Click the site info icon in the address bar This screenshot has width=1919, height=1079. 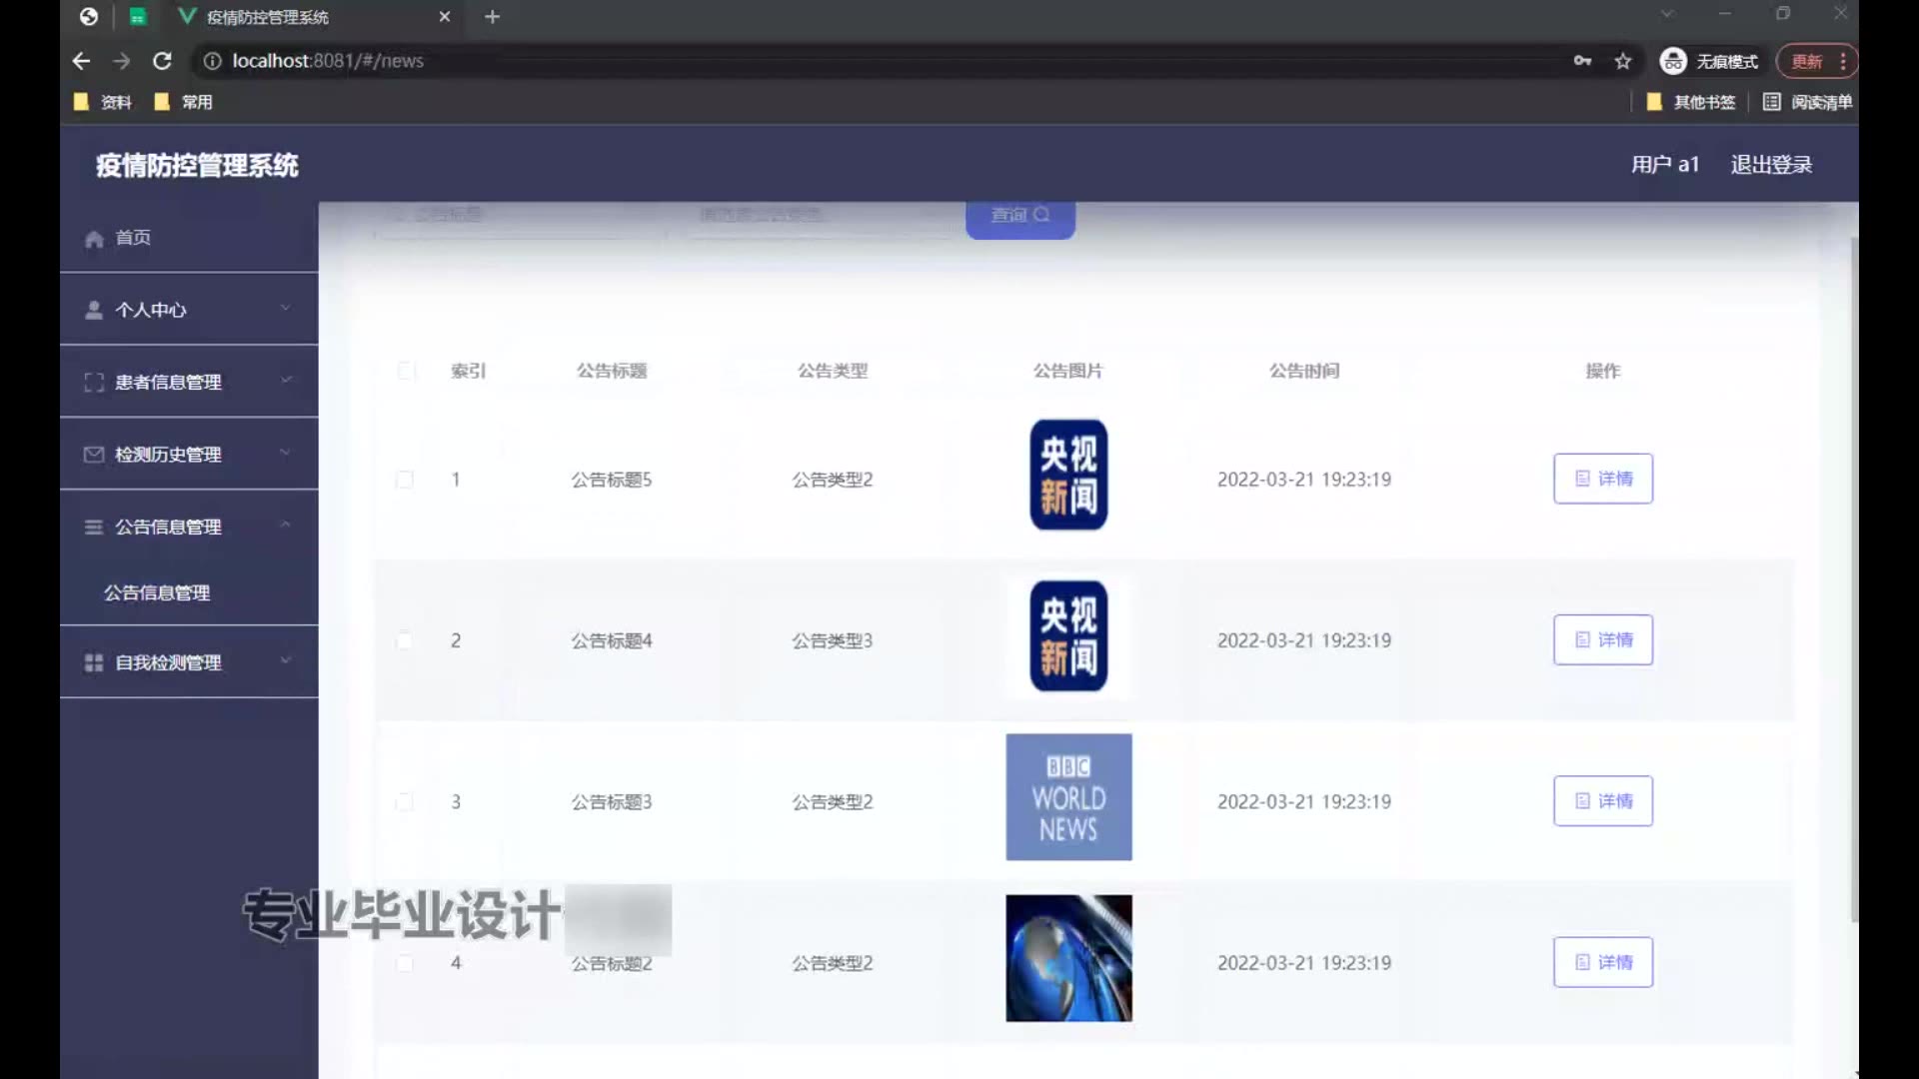point(212,61)
